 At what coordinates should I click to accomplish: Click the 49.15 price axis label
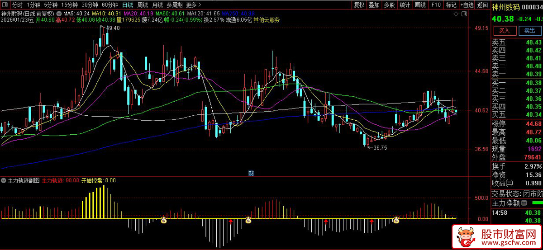(x=482, y=28)
